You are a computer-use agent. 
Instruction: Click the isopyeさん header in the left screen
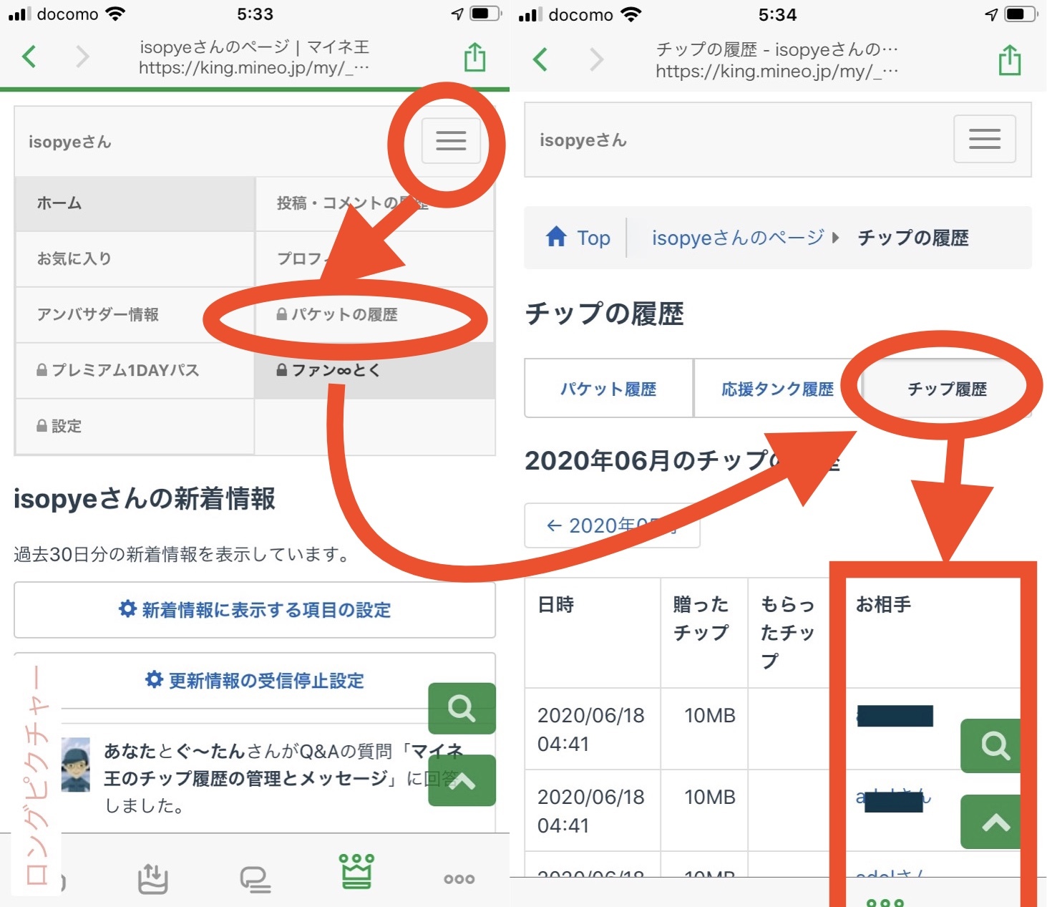[x=70, y=142]
